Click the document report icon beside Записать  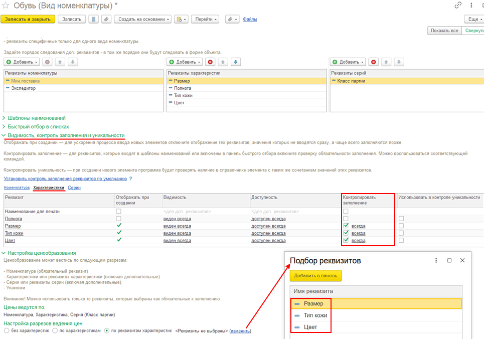93,19
